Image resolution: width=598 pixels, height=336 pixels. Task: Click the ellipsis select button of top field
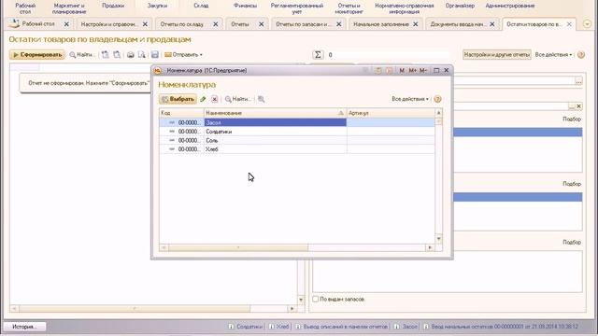click(x=578, y=81)
